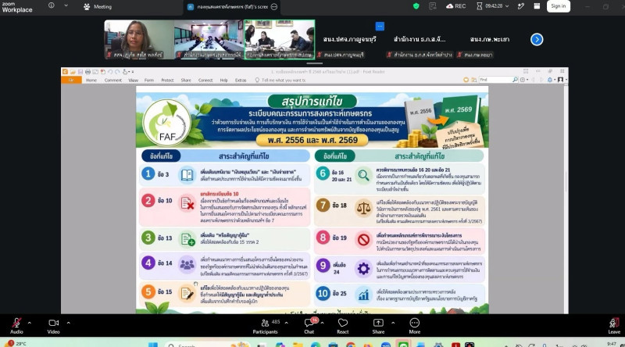Open the Meeting tab

[x=98, y=7]
